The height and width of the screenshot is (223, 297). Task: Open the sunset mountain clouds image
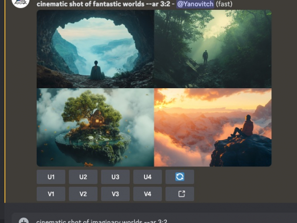pos(213,128)
